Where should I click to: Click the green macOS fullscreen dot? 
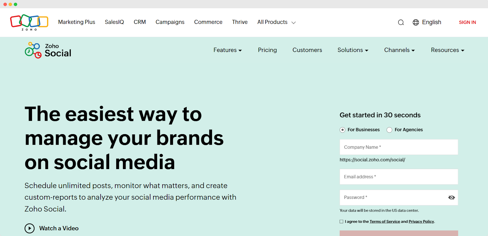pyautogui.click(x=16, y=4)
